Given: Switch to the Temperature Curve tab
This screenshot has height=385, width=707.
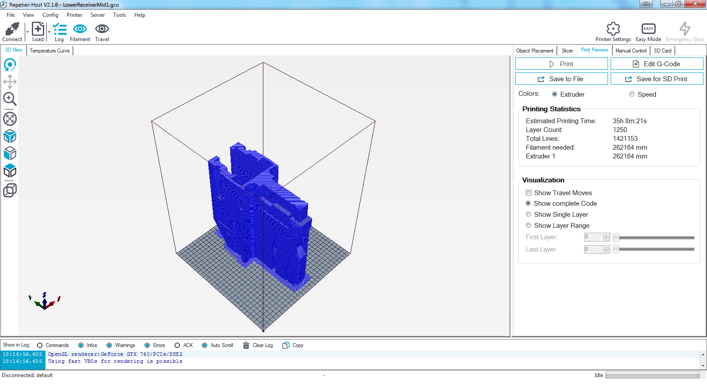Looking at the screenshot, I should [49, 51].
